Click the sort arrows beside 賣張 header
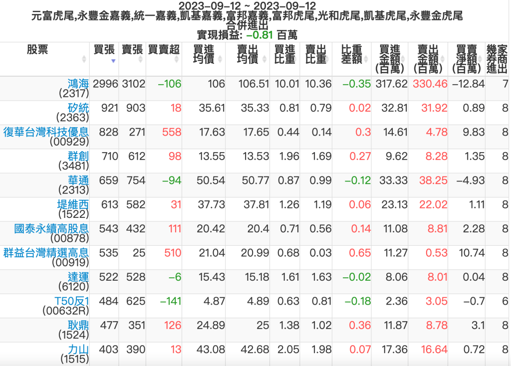 pyautogui.click(x=141, y=59)
